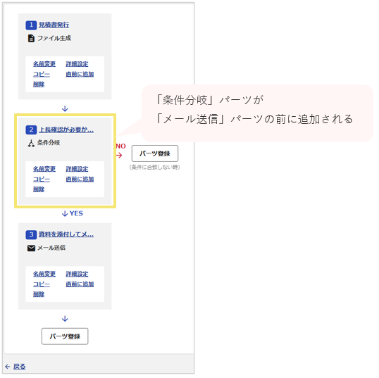Click the step number 3 badge
379x378 pixels.
(31, 234)
